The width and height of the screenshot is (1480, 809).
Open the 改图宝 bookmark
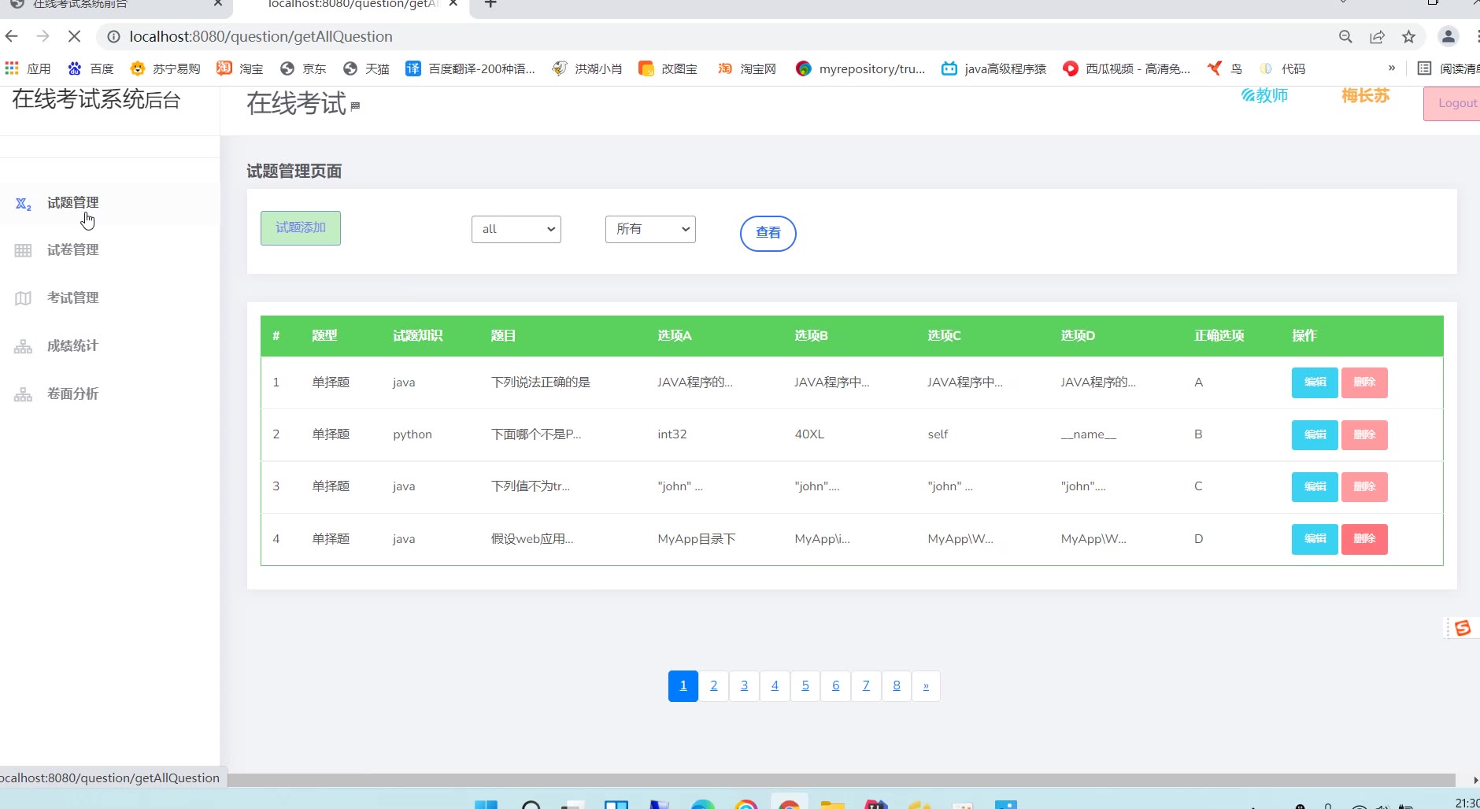(668, 68)
